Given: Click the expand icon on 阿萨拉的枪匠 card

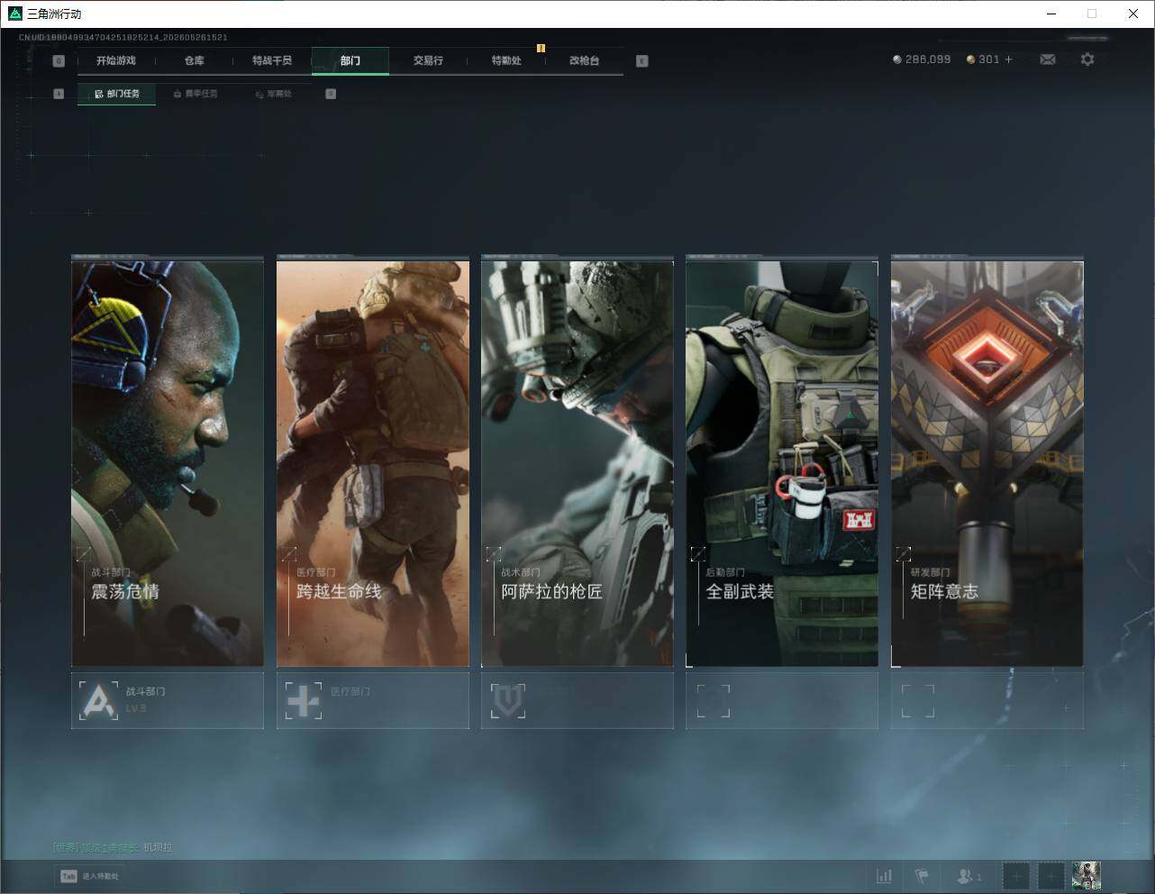Looking at the screenshot, I should point(494,554).
